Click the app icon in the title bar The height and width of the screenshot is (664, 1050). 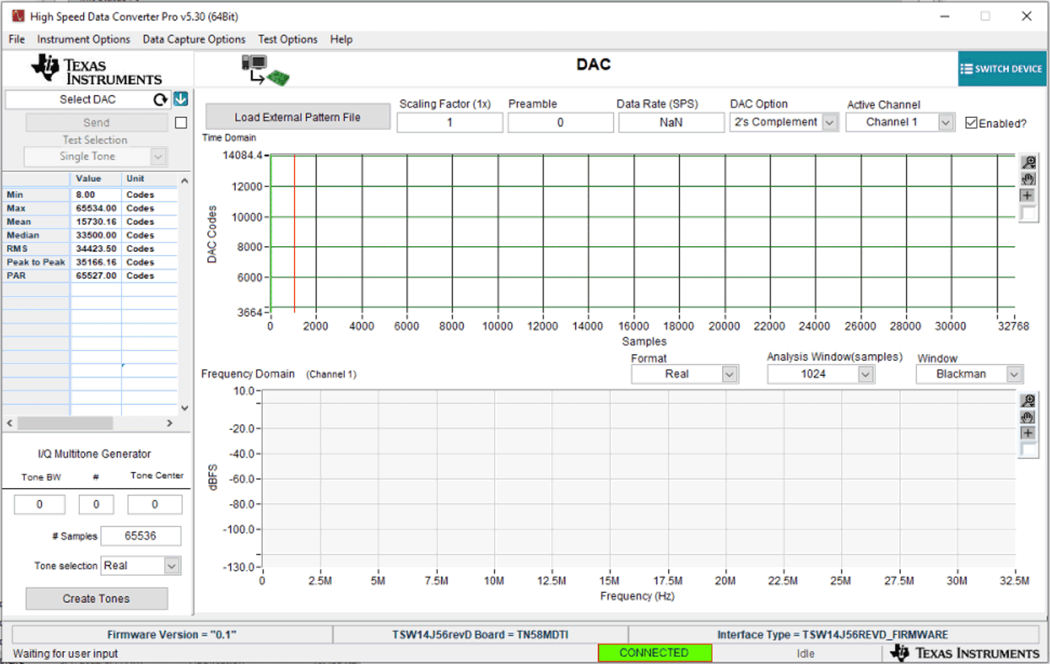18,16
